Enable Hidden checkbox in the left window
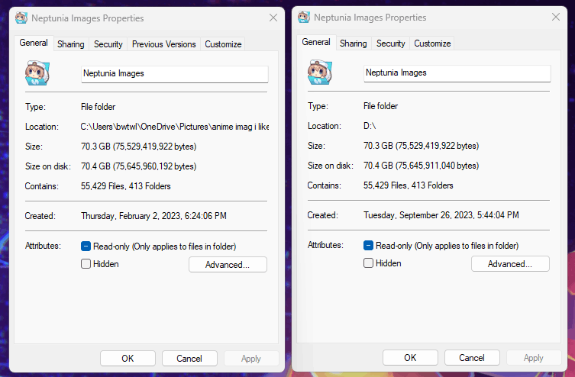Viewport: 575px width, 377px height. pyautogui.click(x=86, y=264)
